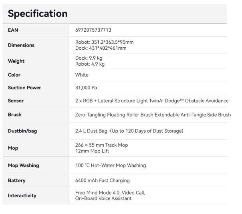Select the Zero-Tangling Floating Roller Brush text
The height and width of the screenshot is (214, 242).
click(114, 115)
